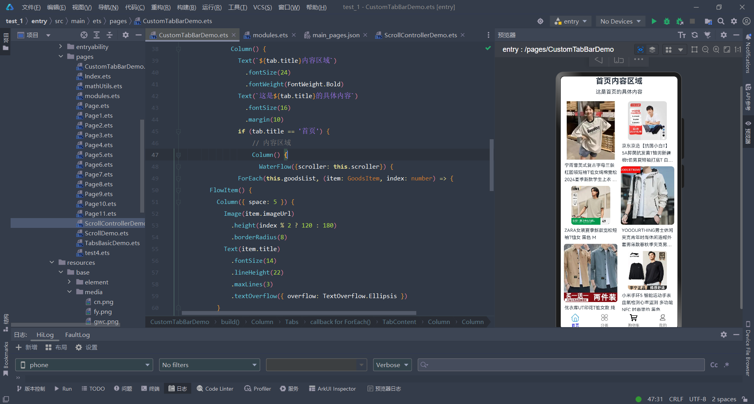The width and height of the screenshot is (754, 404).
Task: Toggle regex option in log search
Action: click(727, 365)
